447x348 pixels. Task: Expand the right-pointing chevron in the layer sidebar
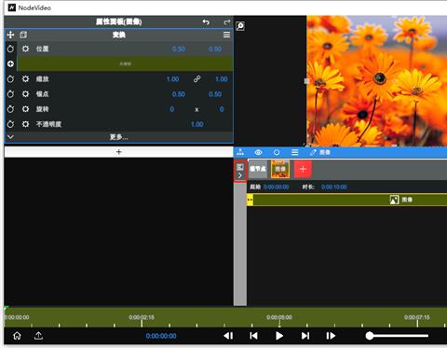pos(240,175)
